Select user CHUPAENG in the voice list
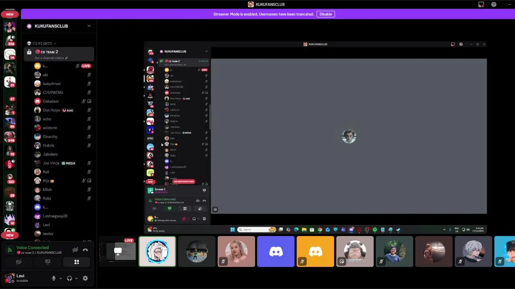This screenshot has width=515, height=289. click(63, 92)
